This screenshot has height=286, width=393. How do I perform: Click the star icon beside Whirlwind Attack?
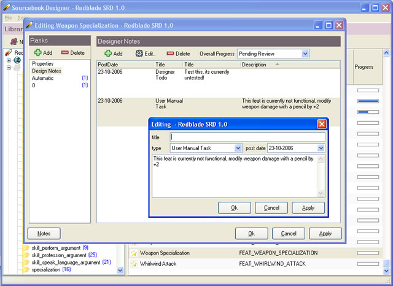134,264
